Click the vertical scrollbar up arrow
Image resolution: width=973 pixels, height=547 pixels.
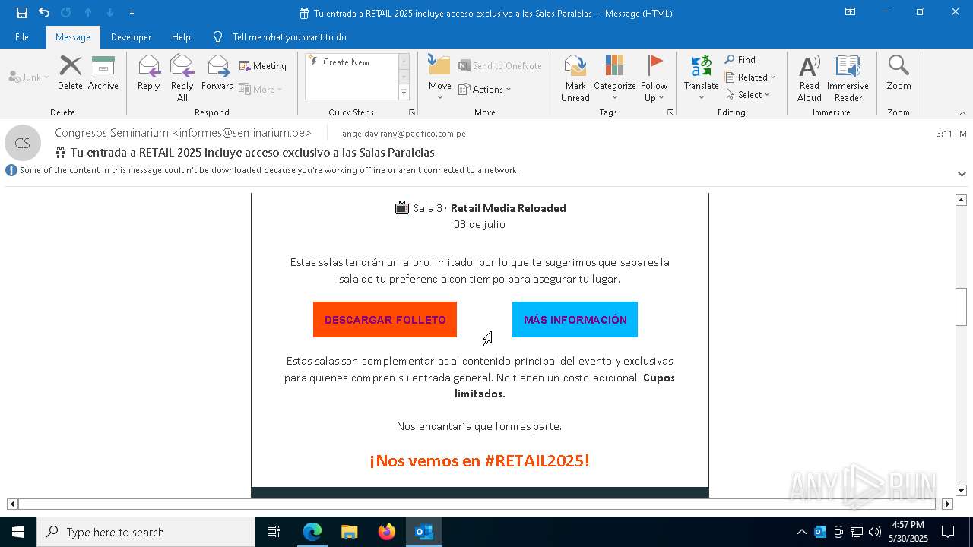coord(961,200)
